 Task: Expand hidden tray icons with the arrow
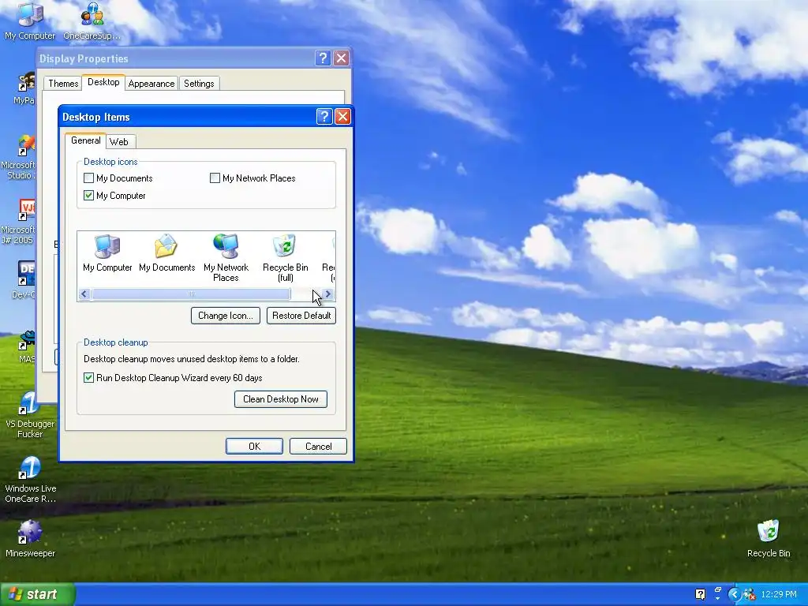coord(735,594)
